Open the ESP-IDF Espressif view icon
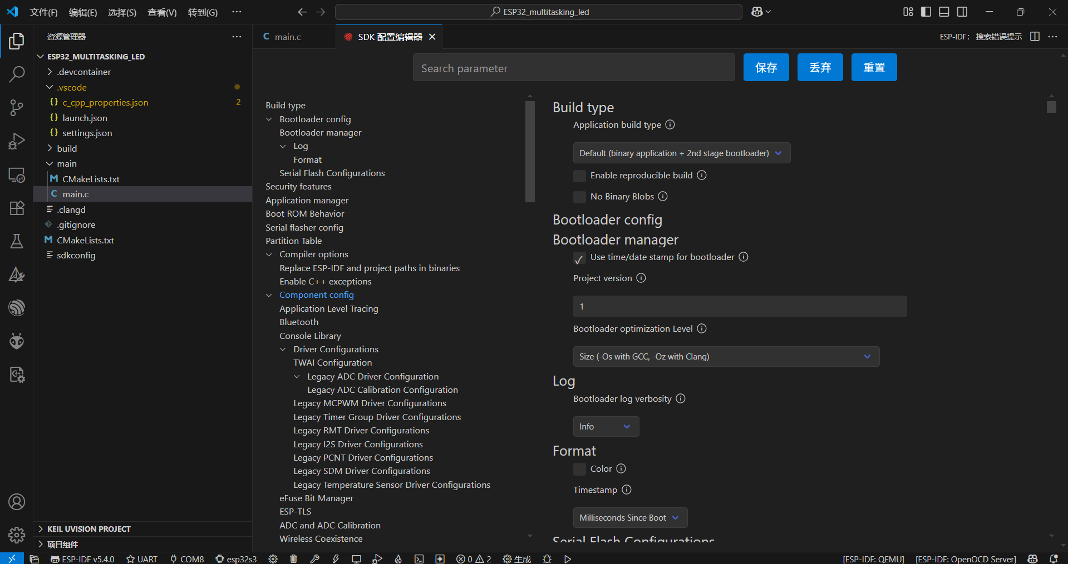The image size is (1068, 564). [x=17, y=307]
